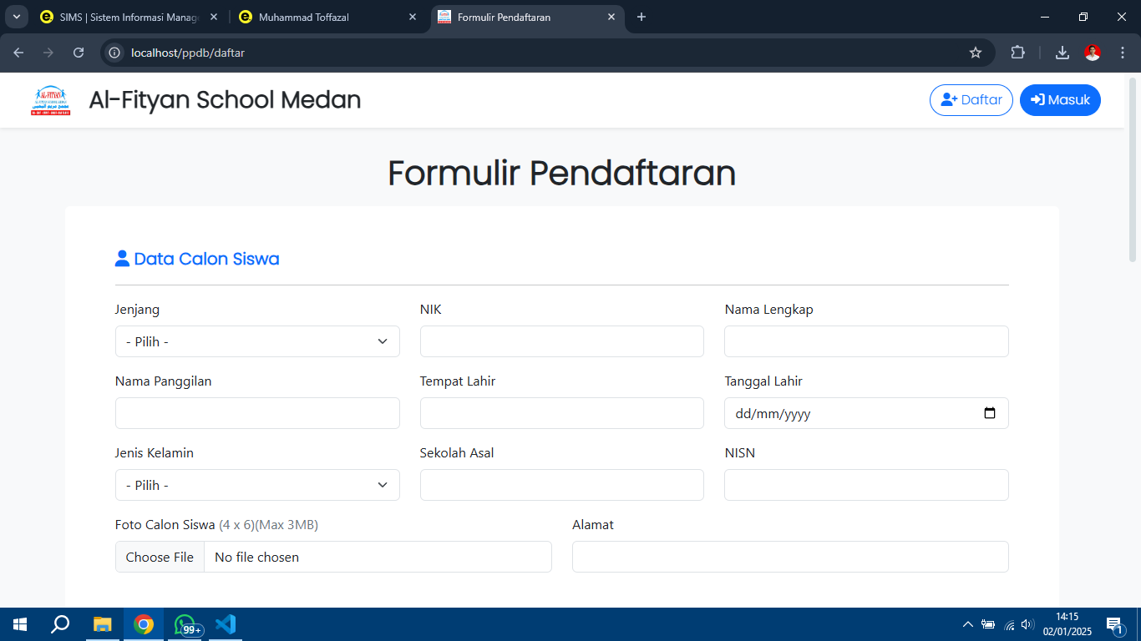The height and width of the screenshot is (641, 1141).
Task: Focus the NIK input field
Action: pos(561,341)
